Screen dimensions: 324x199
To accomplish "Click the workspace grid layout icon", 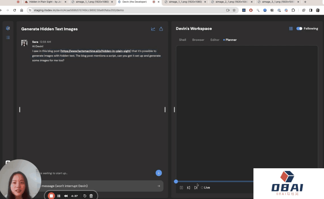I will [x=291, y=29].
